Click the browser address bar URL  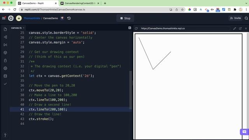point(55,9)
